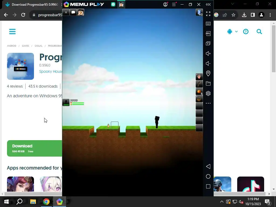The width and height of the screenshot is (276, 207).
Task: Open the MEmu hamburger menu
Action: point(174,4)
